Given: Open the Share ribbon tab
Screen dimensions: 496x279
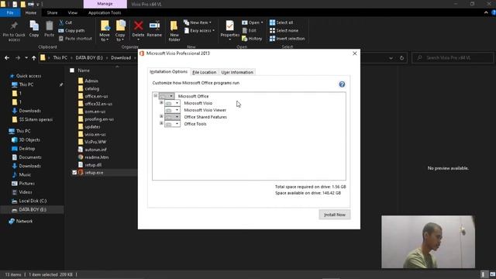Looking at the screenshot, I should click(x=52, y=12).
